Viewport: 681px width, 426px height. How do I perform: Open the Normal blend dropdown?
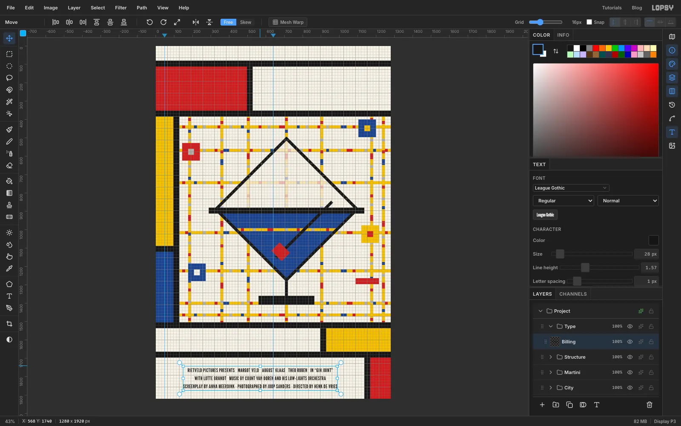628,201
